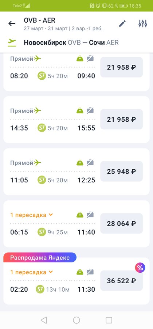Open the filters sliders icon

point(143,23)
